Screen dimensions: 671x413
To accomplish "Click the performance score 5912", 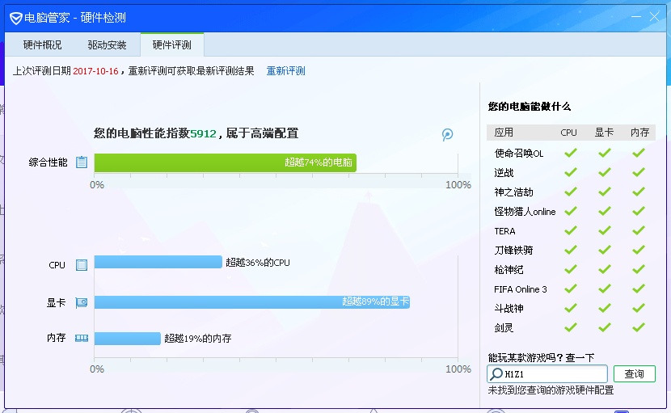I will coord(203,134).
